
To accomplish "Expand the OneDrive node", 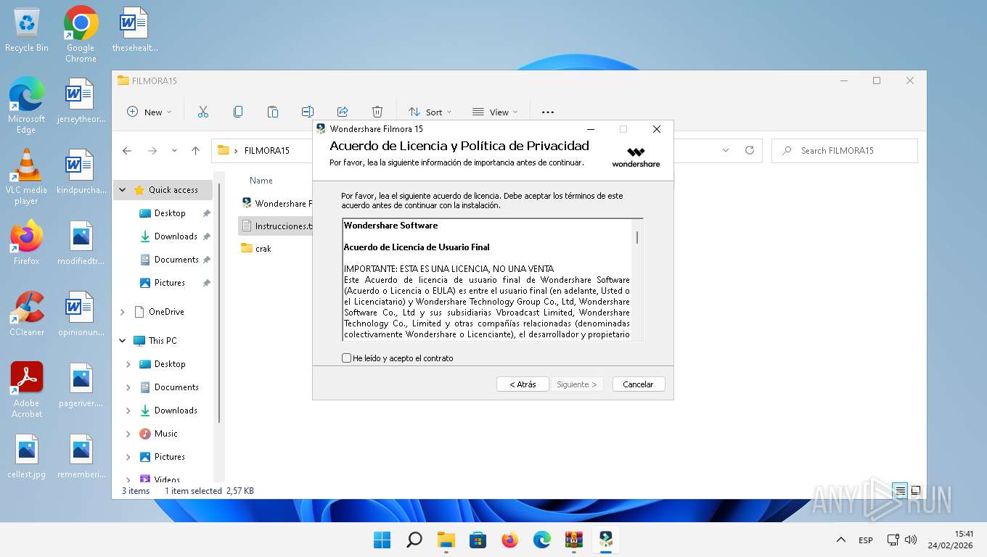I will tap(123, 312).
